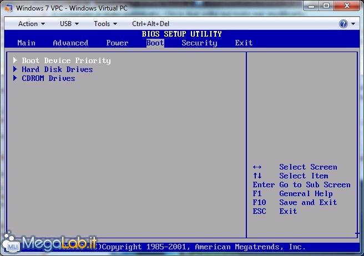Click the triangle beside Boot Device Priority

(x=15, y=60)
